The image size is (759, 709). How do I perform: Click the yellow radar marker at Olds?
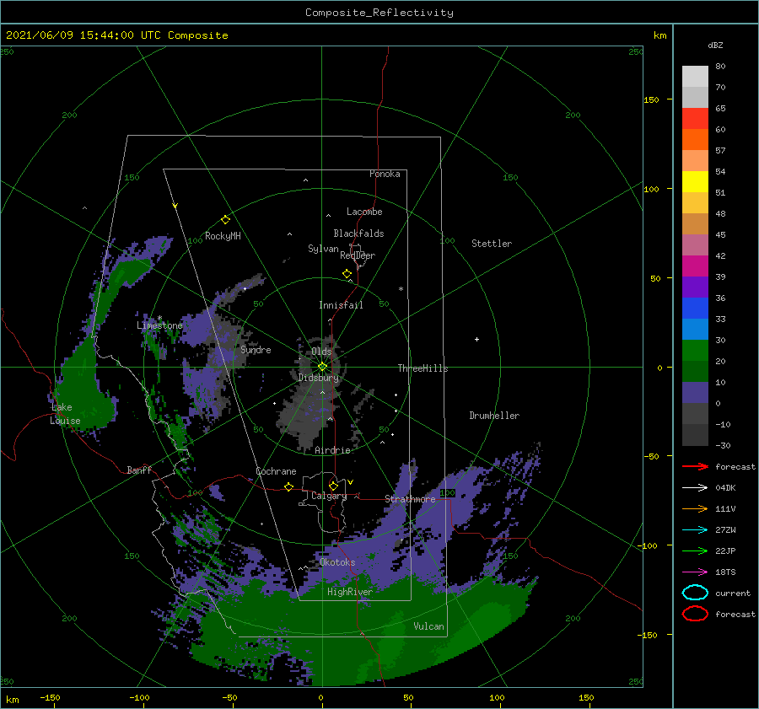click(322, 367)
